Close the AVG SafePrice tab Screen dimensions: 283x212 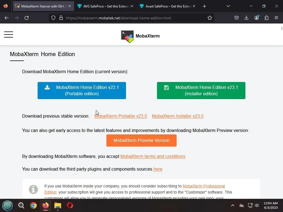tap(132, 6)
